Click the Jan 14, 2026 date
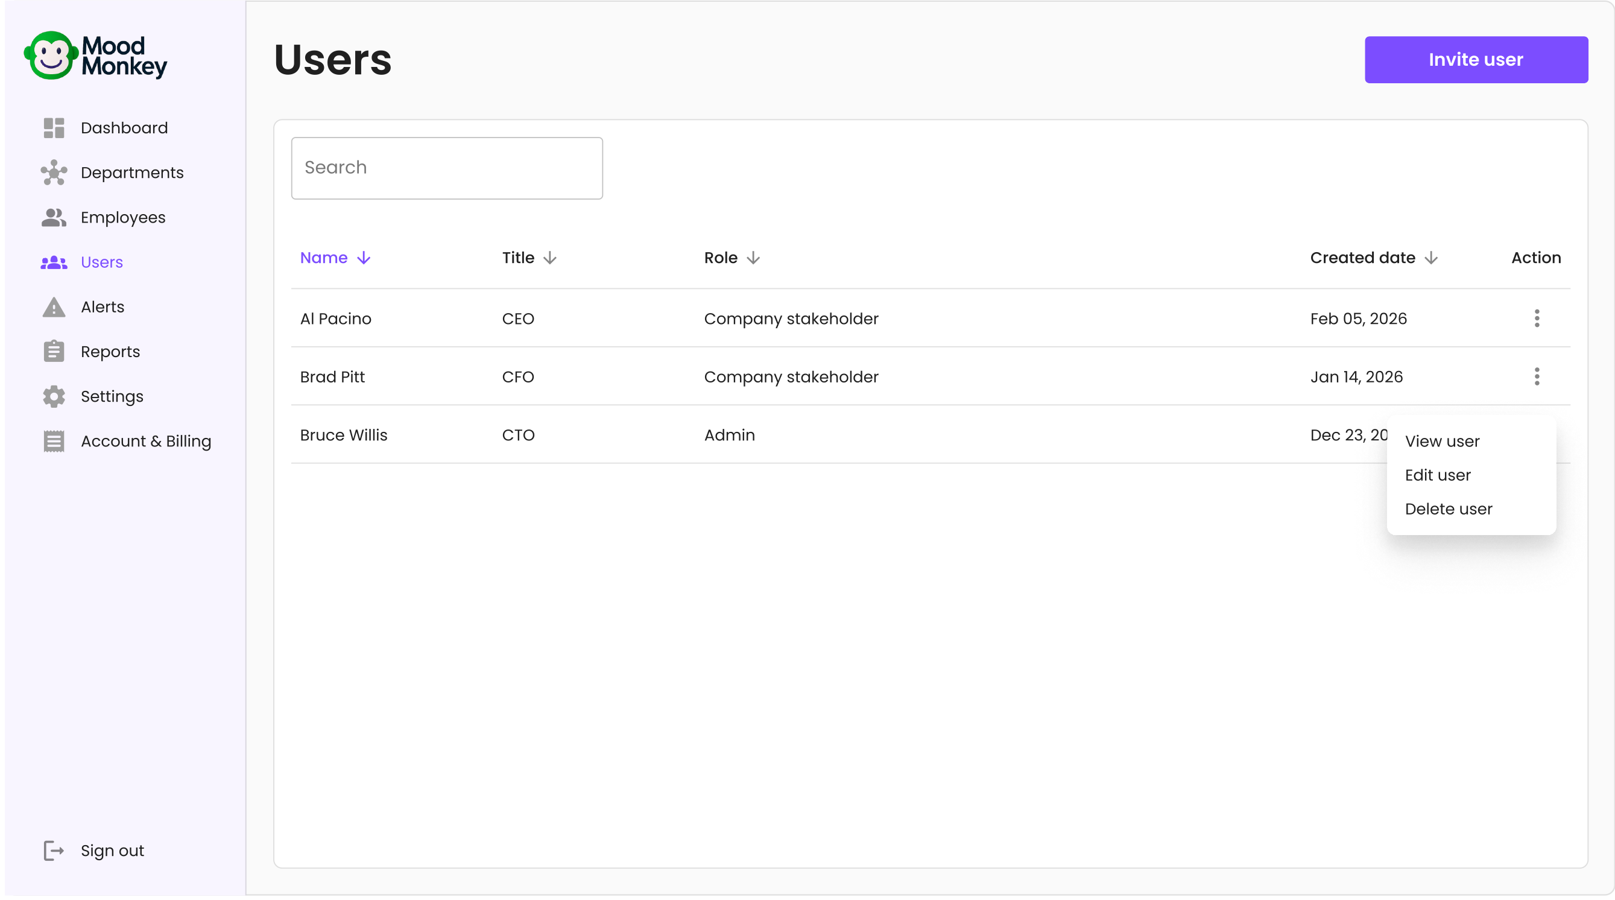 tap(1356, 377)
